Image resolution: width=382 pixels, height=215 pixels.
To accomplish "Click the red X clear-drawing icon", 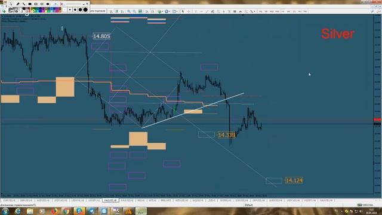I will coord(61,4).
